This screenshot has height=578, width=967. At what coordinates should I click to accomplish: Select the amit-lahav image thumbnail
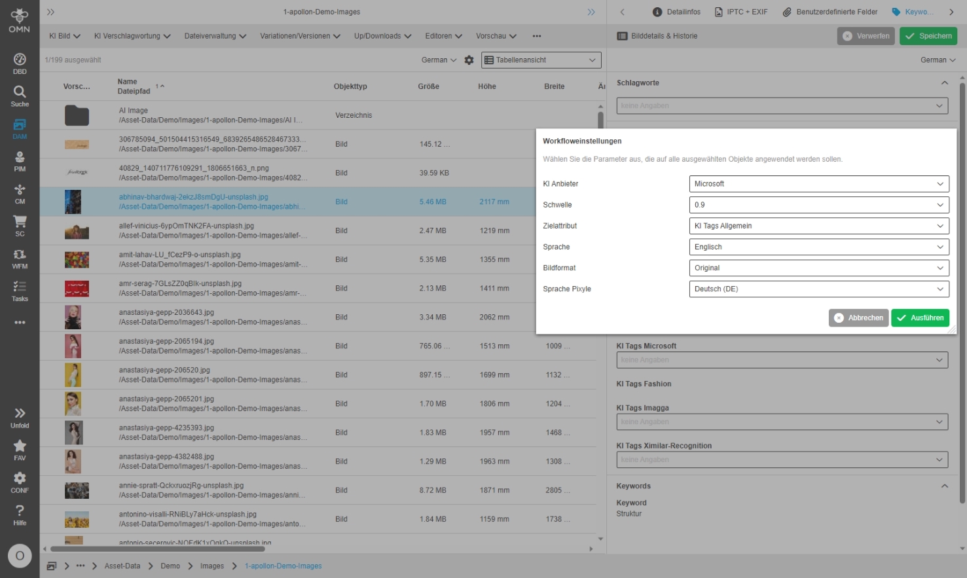pyautogui.click(x=77, y=260)
